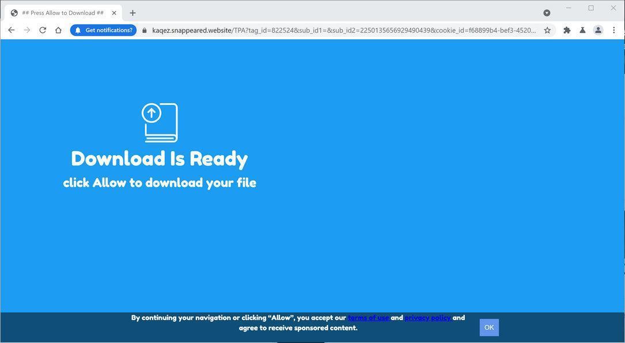Open the terms of use link
This screenshot has width=625, height=343.
pyautogui.click(x=368, y=318)
